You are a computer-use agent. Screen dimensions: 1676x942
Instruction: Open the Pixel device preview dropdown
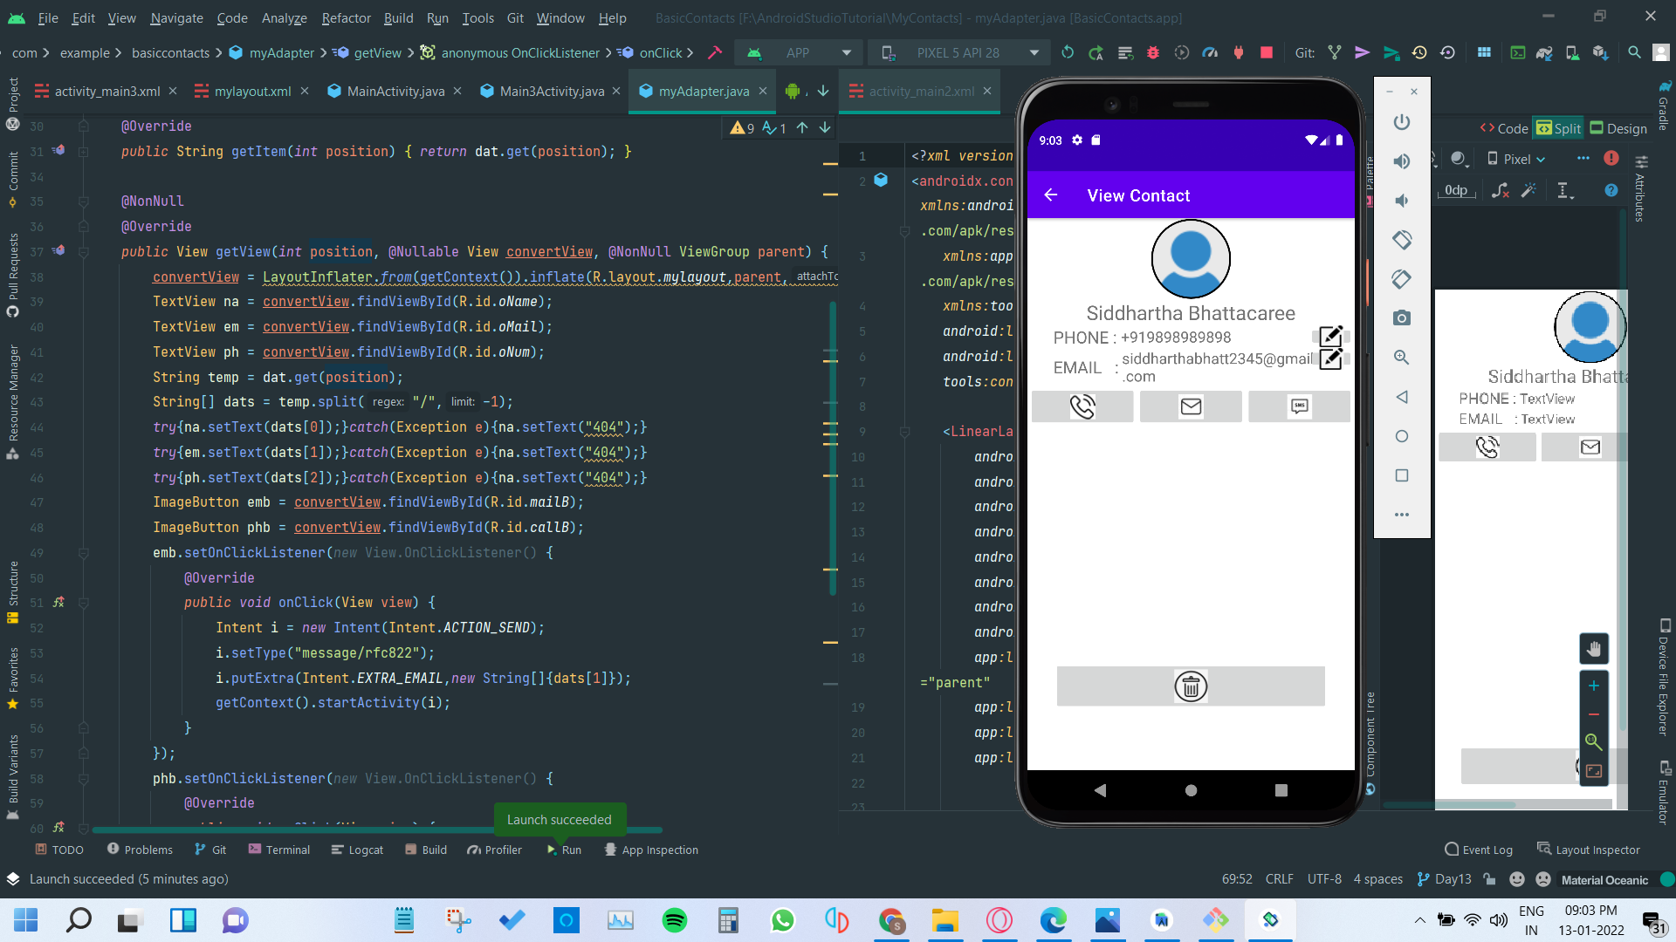pyautogui.click(x=1517, y=159)
